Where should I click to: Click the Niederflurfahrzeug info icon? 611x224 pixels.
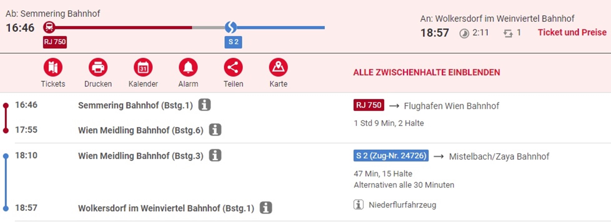tap(358, 205)
